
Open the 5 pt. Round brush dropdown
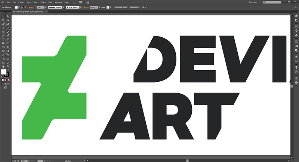pyautogui.click(x=81, y=7)
